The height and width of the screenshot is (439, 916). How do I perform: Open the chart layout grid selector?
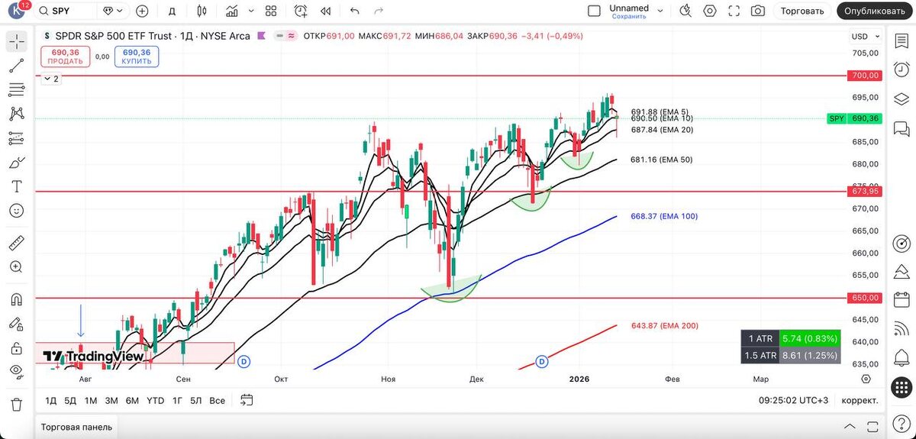pos(271,11)
